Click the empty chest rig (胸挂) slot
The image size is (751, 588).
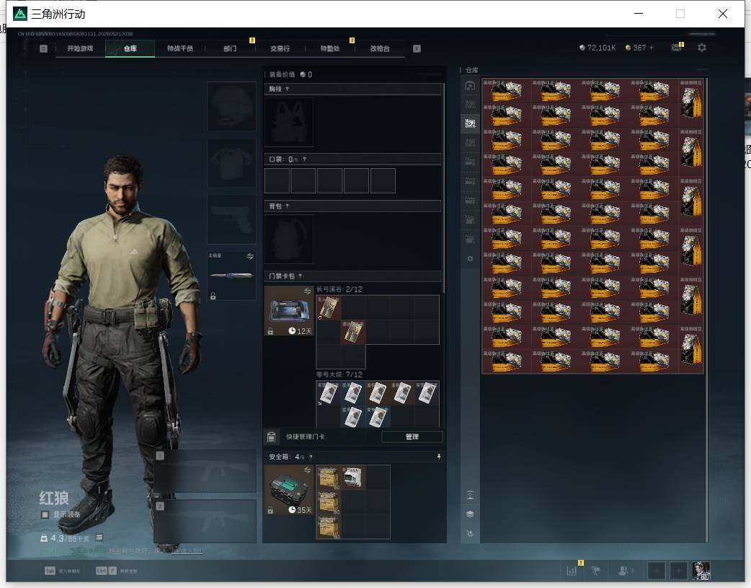pos(289,123)
